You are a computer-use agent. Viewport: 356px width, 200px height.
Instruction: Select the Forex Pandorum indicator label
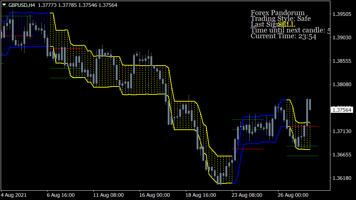(277, 13)
